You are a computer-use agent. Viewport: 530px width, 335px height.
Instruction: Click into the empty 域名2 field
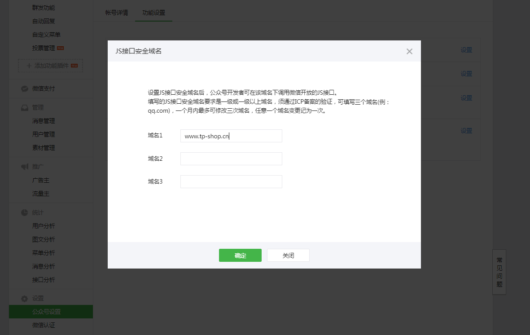click(231, 159)
